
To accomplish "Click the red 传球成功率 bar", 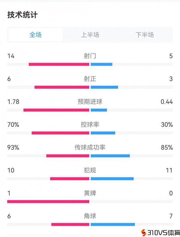I will pyautogui.click(x=68, y=156).
